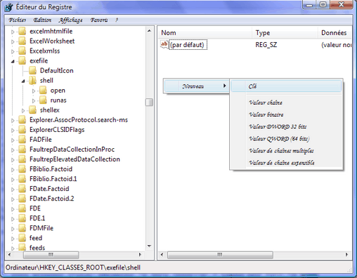Click the open folder icon beside shell
This screenshot has width=357, height=278.
tap(33, 81)
